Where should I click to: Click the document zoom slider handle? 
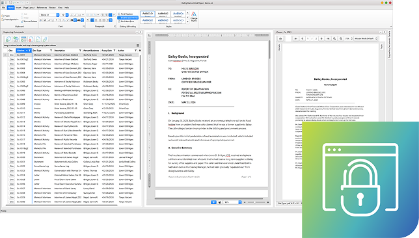(x=254, y=202)
